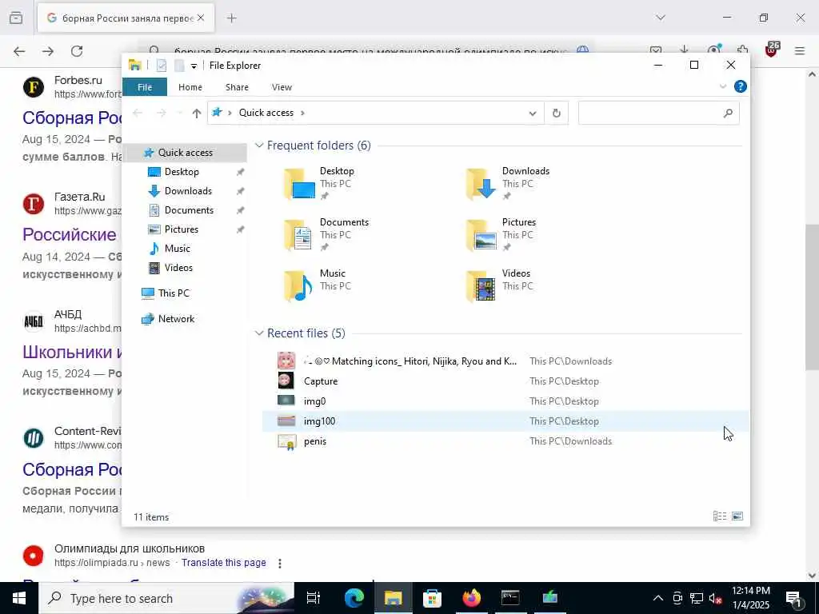Image resolution: width=819 pixels, height=614 pixels.
Task: Refresh the Quick access view
Action: [x=557, y=114]
